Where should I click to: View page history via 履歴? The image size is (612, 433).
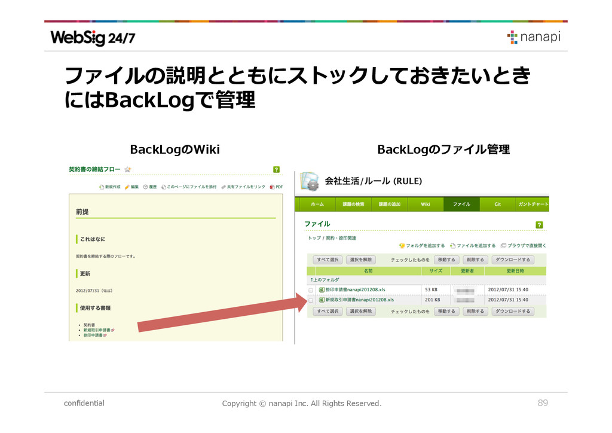pyautogui.click(x=150, y=187)
